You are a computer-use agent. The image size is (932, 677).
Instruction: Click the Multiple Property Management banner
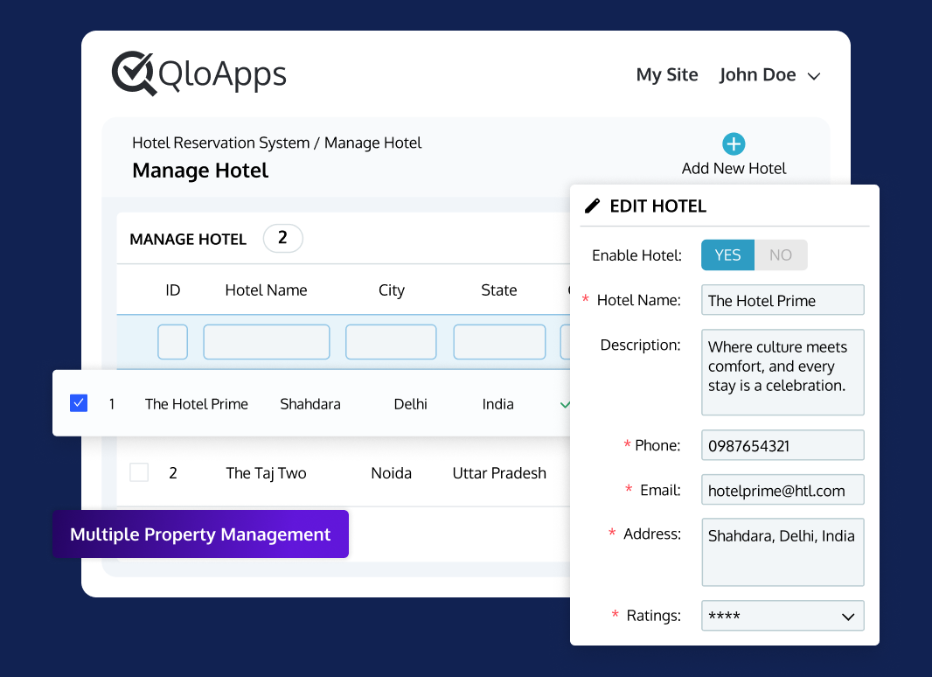pos(200,534)
